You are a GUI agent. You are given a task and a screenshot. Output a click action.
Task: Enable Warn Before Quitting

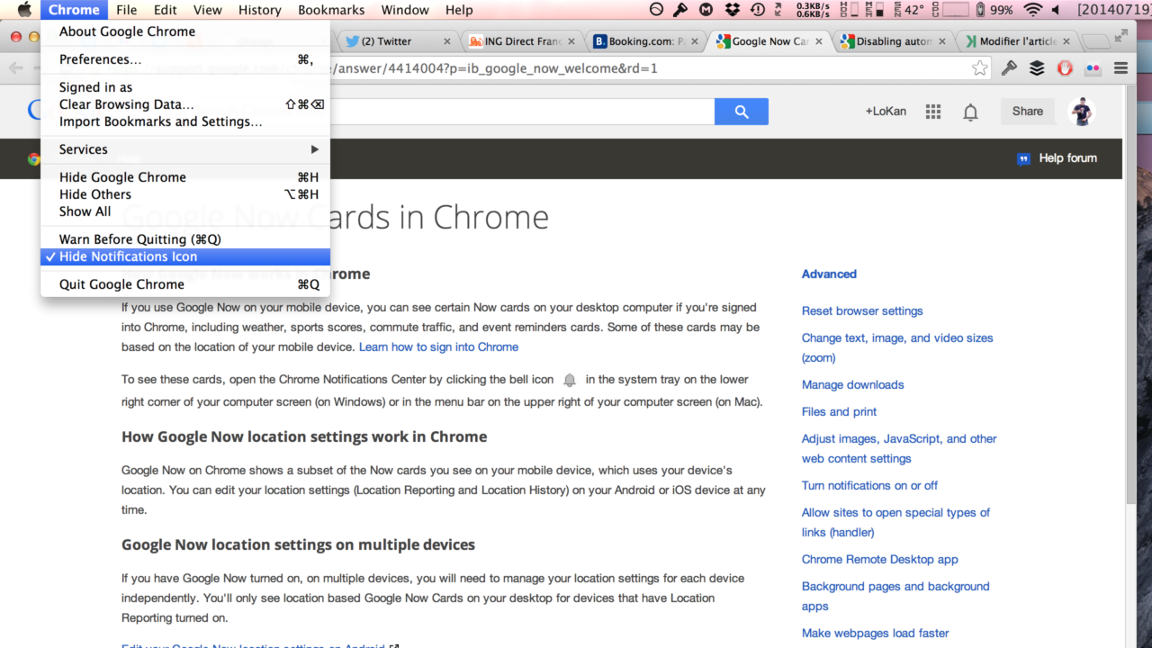tap(139, 238)
